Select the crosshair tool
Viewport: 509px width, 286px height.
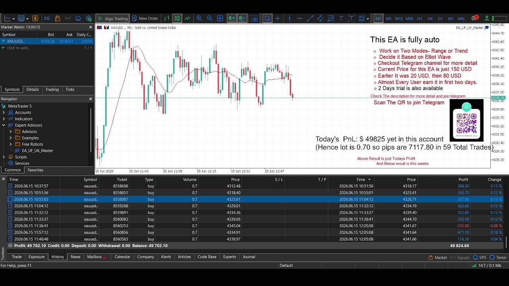coord(278,18)
